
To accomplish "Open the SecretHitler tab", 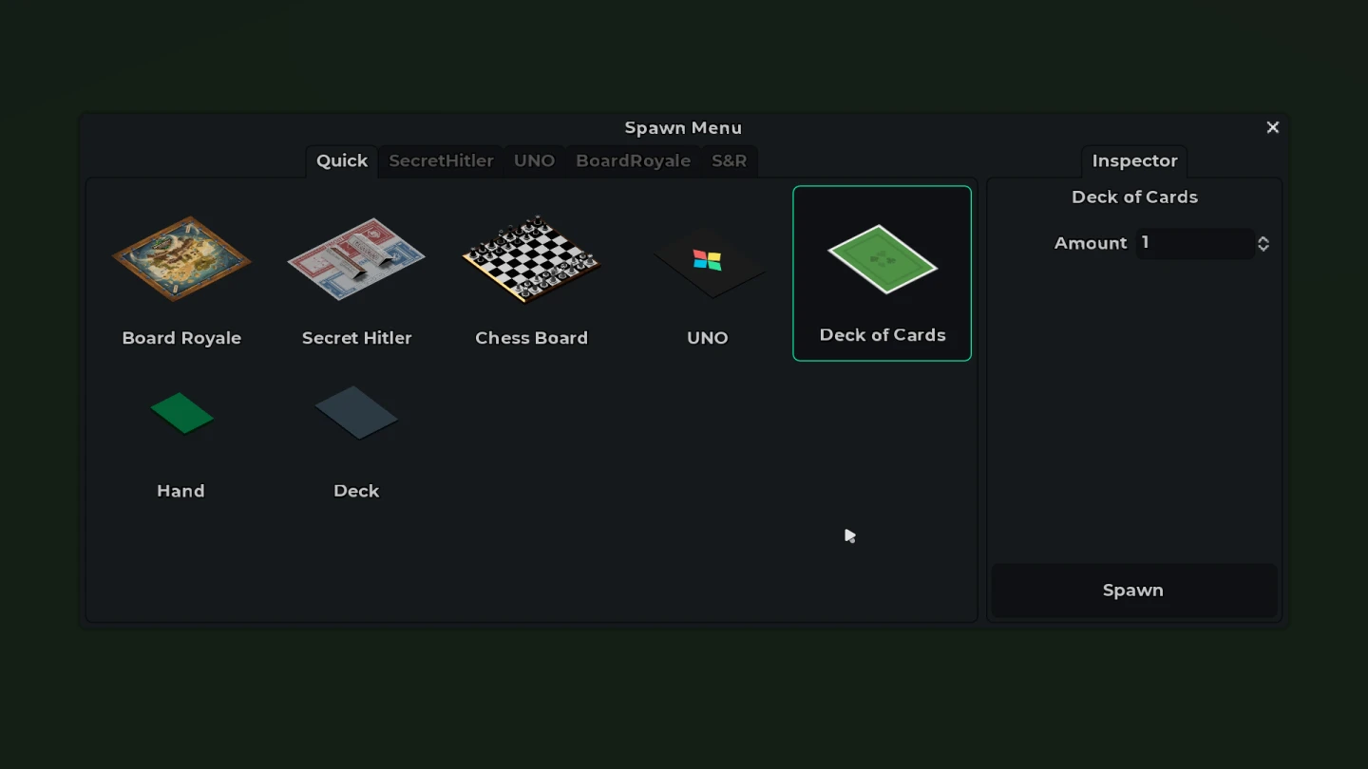I will 441,160.
